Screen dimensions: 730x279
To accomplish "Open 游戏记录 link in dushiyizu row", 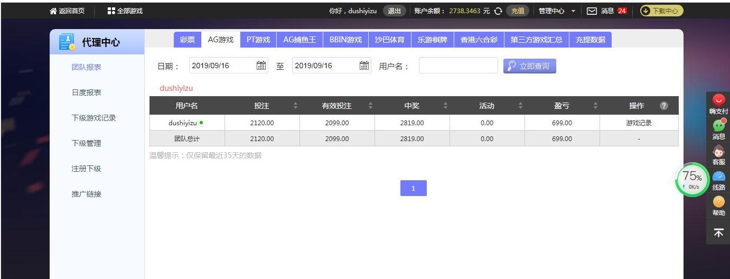I will [x=639, y=123].
